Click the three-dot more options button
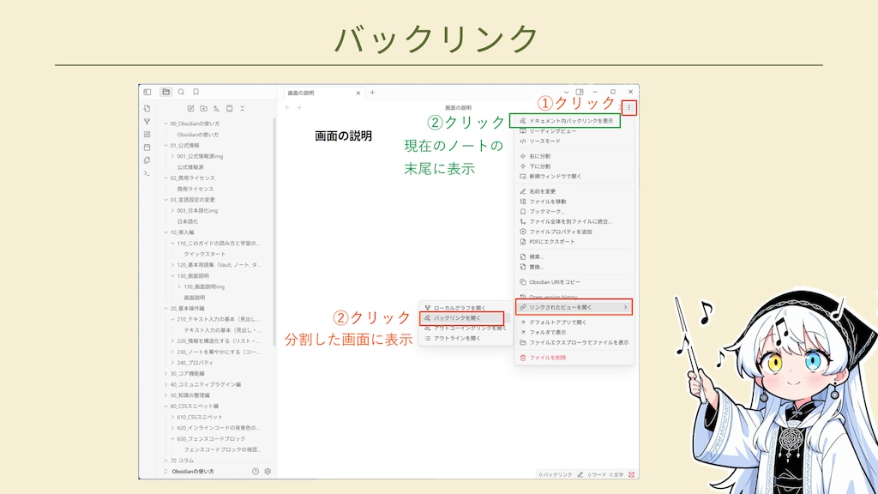878x494 pixels. point(629,108)
